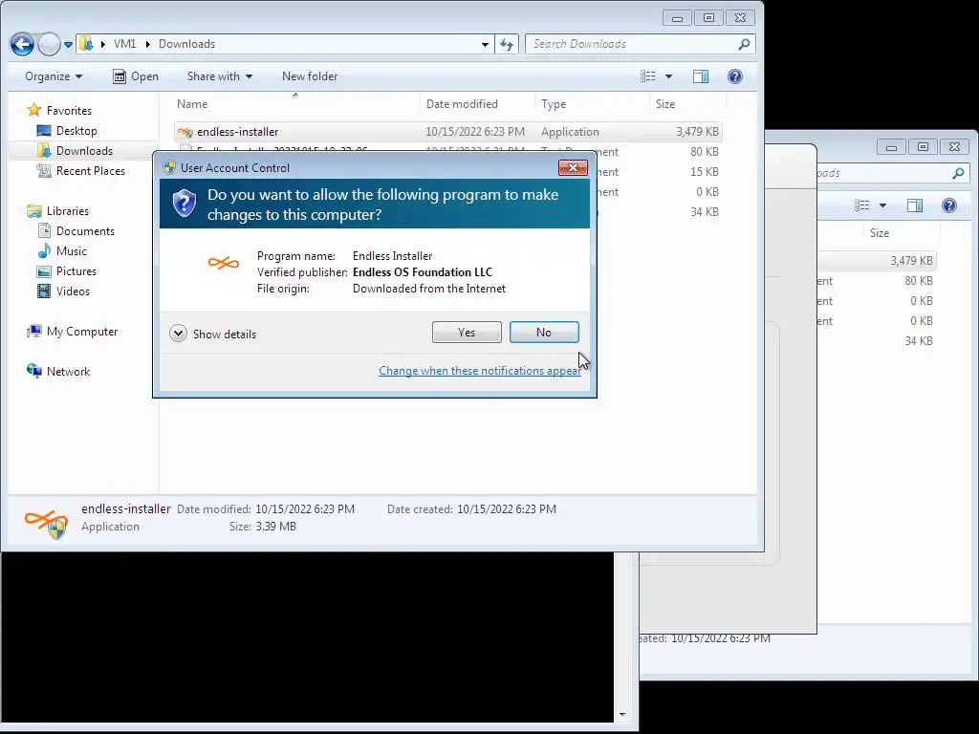The image size is (979, 734).
Task: Click the large endless-installer icon in details pane
Action: coord(47,522)
